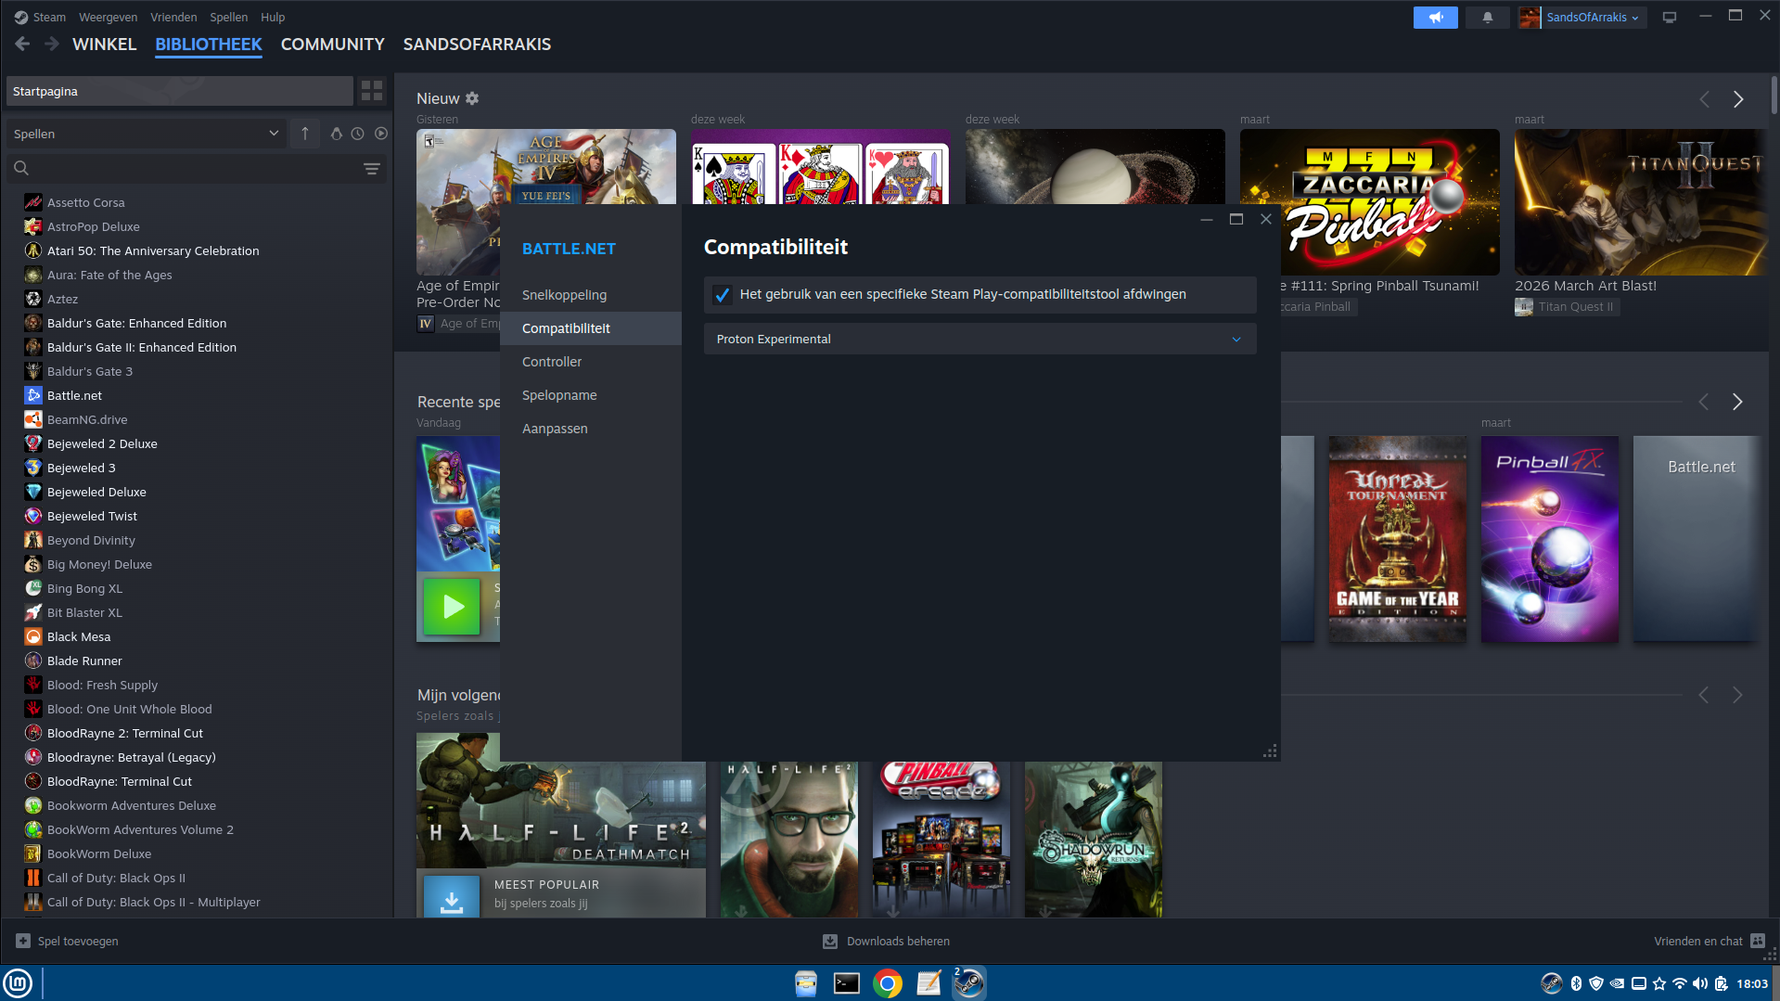Open the Proton Experimental dropdown
1780x1001 pixels.
[980, 340]
